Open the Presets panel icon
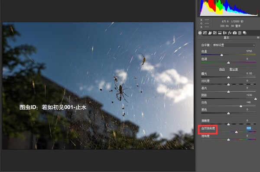 240,33
